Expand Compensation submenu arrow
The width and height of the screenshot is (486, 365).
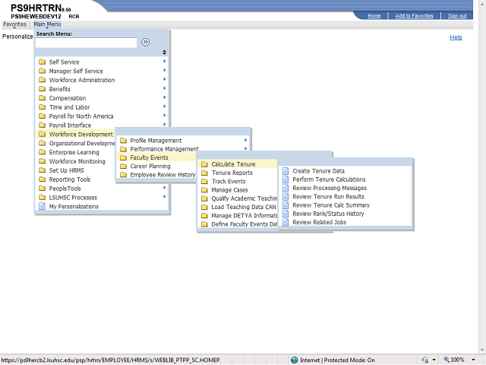pos(165,97)
